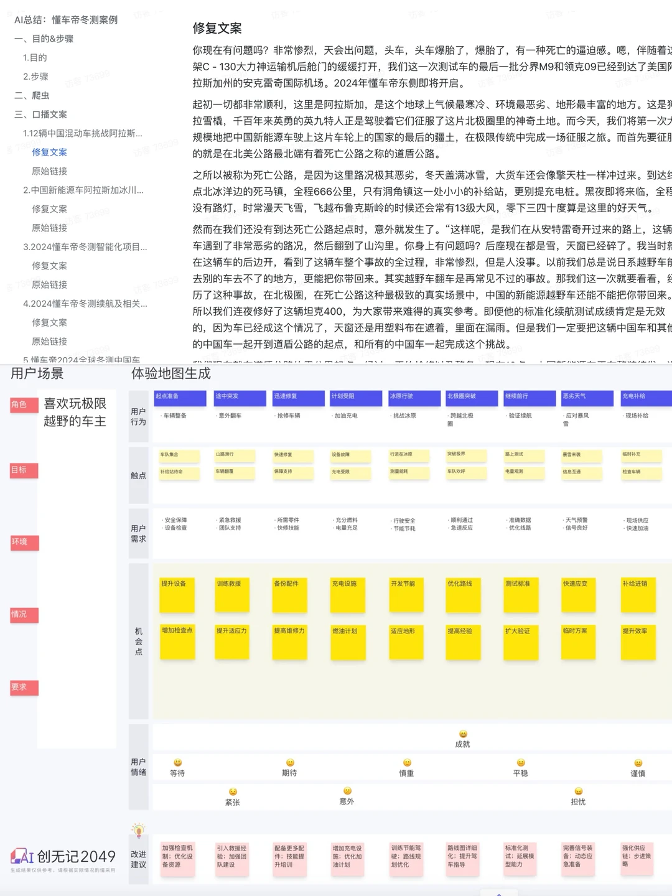Click the 车队集合 touchpoint note
The width and height of the screenshot is (672, 896).
click(179, 455)
